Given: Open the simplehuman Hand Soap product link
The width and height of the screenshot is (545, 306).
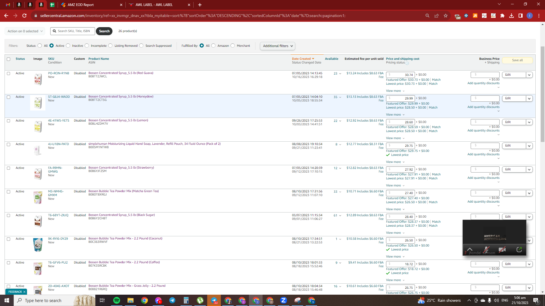Looking at the screenshot, I should pos(154,144).
